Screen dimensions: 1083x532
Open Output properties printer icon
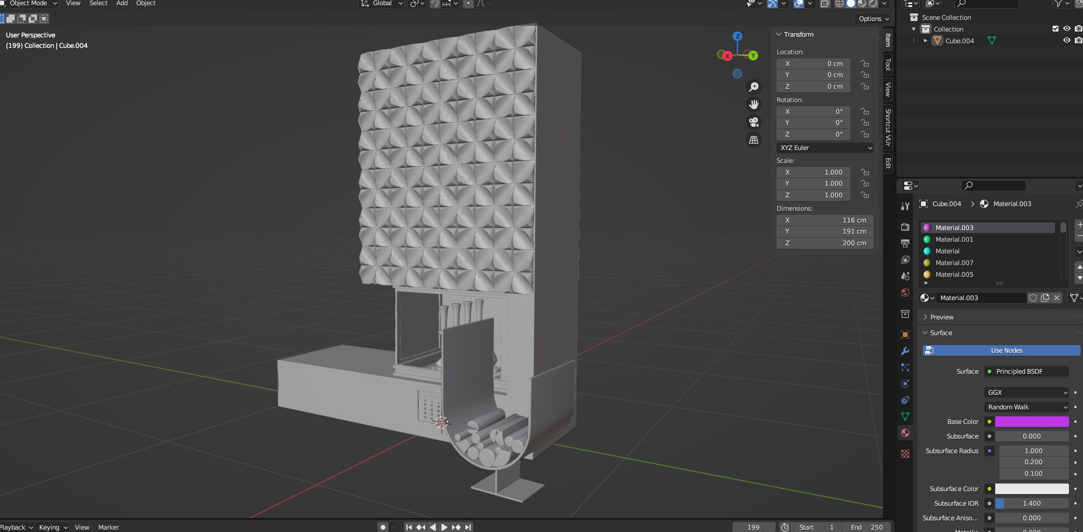tap(905, 243)
